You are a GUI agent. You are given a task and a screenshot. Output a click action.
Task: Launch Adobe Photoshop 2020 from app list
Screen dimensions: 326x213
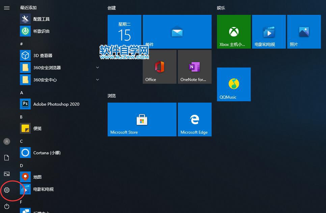point(56,104)
